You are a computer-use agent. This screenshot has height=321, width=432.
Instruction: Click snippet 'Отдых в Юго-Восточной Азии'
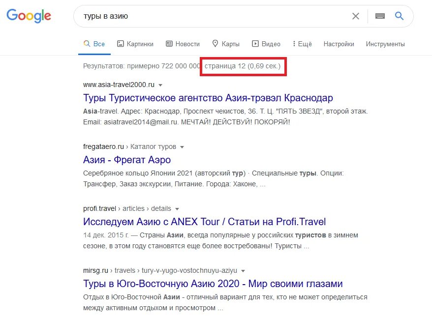[x=131, y=297]
